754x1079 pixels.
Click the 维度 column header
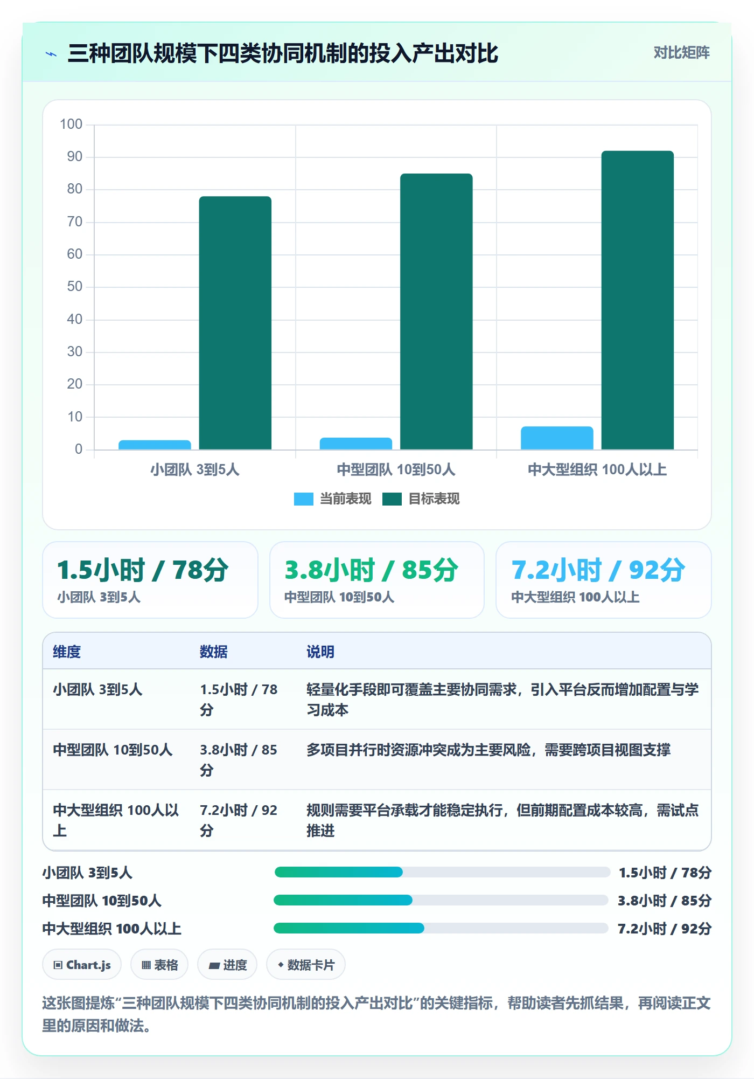67,652
